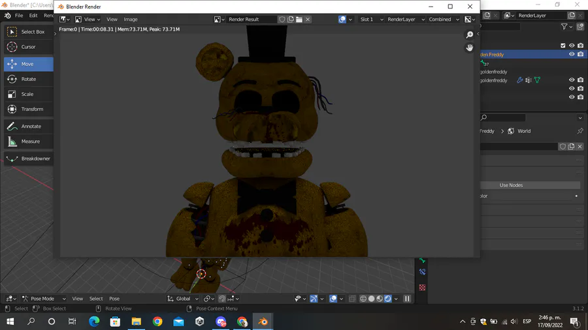Open Combined pass dropdown

[444, 20]
